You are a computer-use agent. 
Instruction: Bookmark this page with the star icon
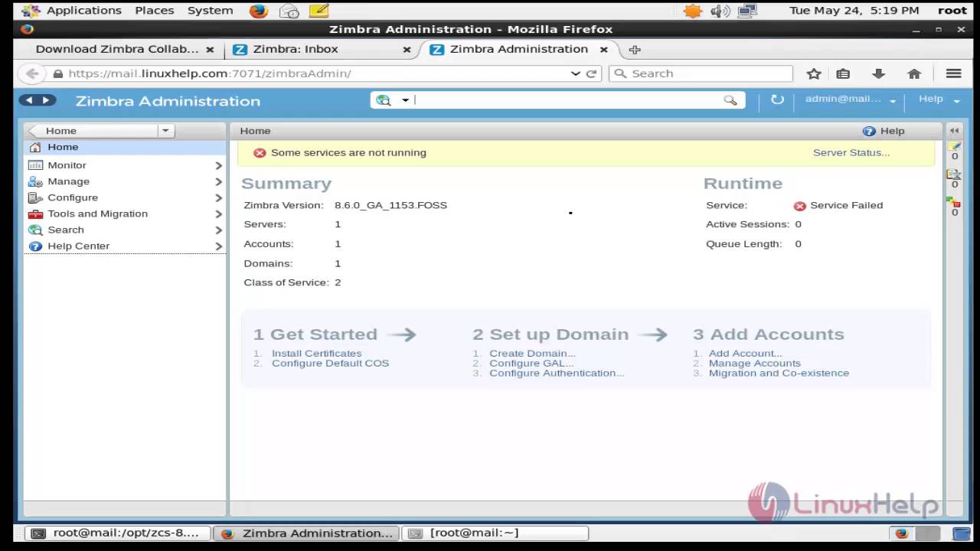(814, 73)
